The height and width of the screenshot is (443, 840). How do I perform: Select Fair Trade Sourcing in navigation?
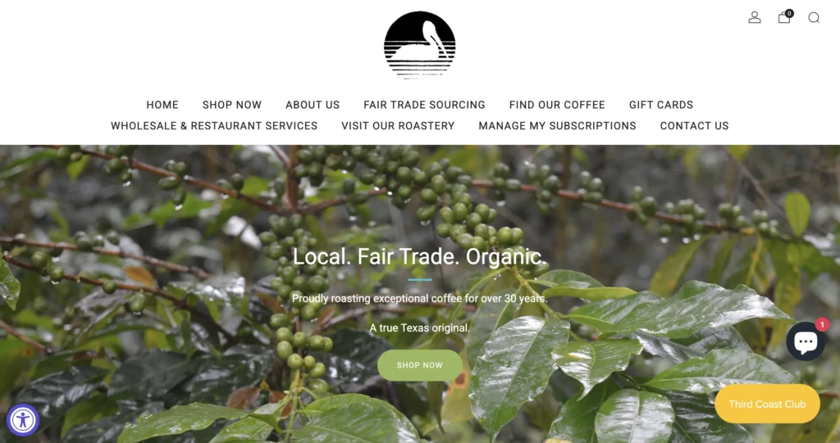424,105
